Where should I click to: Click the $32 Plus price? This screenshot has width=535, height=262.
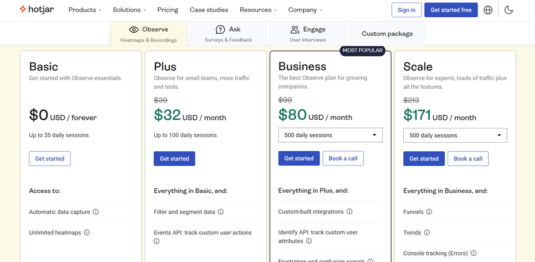click(x=167, y=115)
